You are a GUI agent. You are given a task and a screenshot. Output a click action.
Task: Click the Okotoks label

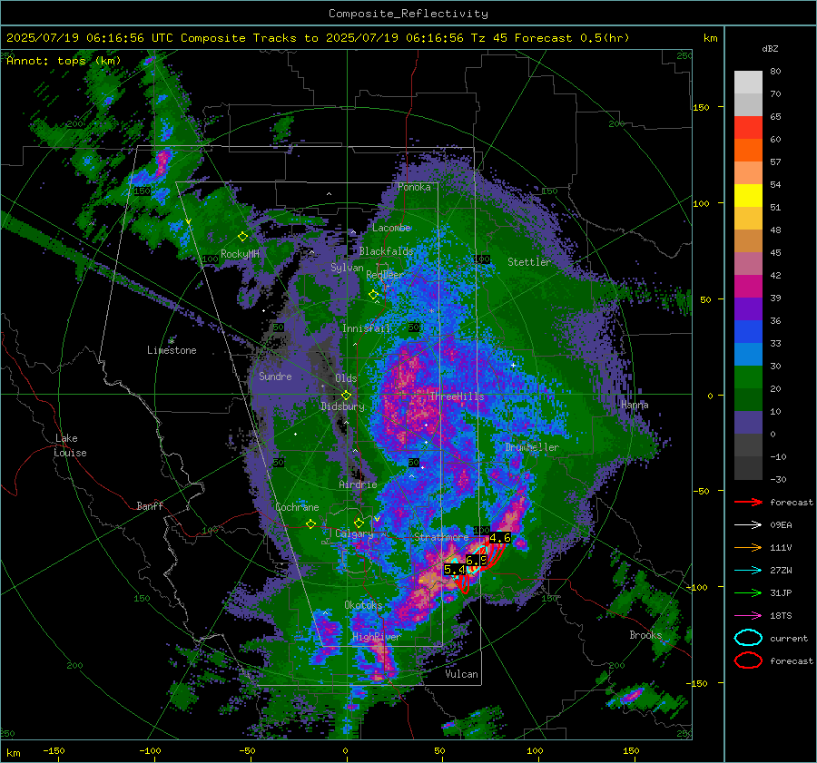(363, 604)
